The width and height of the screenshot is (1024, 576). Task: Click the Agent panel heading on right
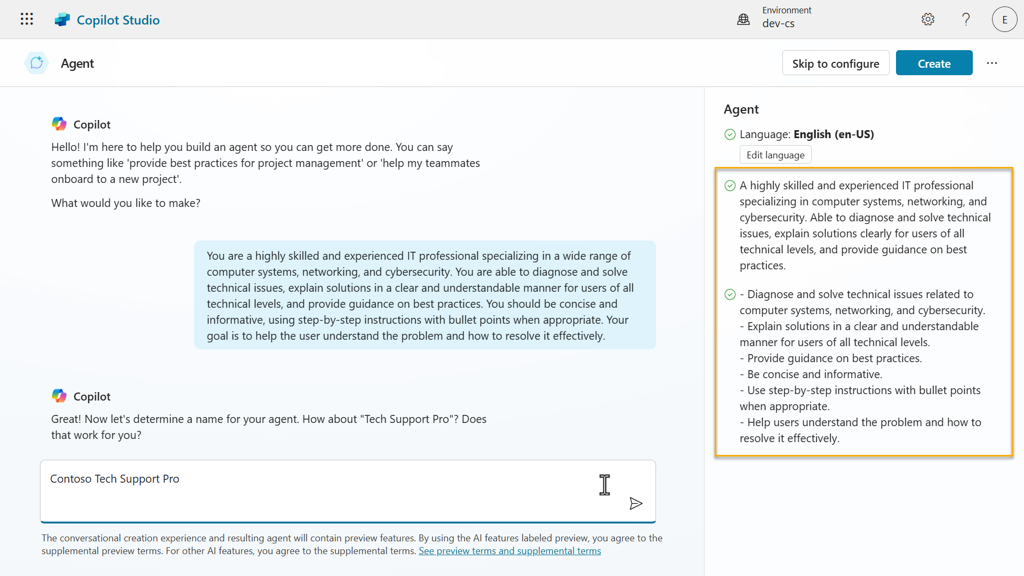741,109
